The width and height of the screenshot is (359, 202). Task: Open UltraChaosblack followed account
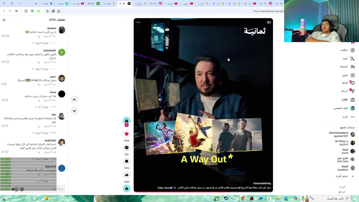[x=342, y=134]
